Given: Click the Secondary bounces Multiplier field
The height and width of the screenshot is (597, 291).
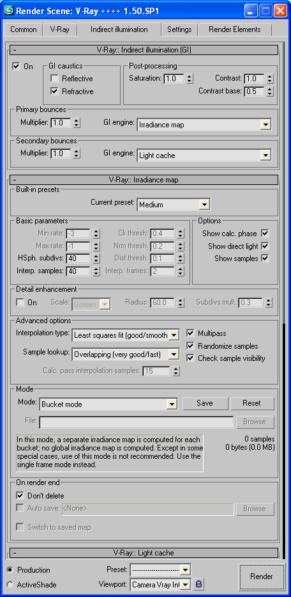Looking at the screenshot, I should (x=61, y=154).
